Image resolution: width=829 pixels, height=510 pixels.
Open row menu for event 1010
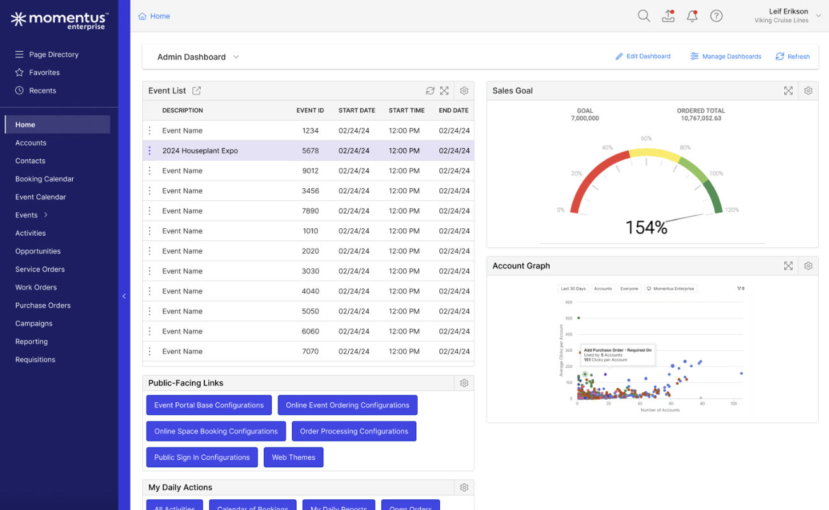(x=150, y=231)
